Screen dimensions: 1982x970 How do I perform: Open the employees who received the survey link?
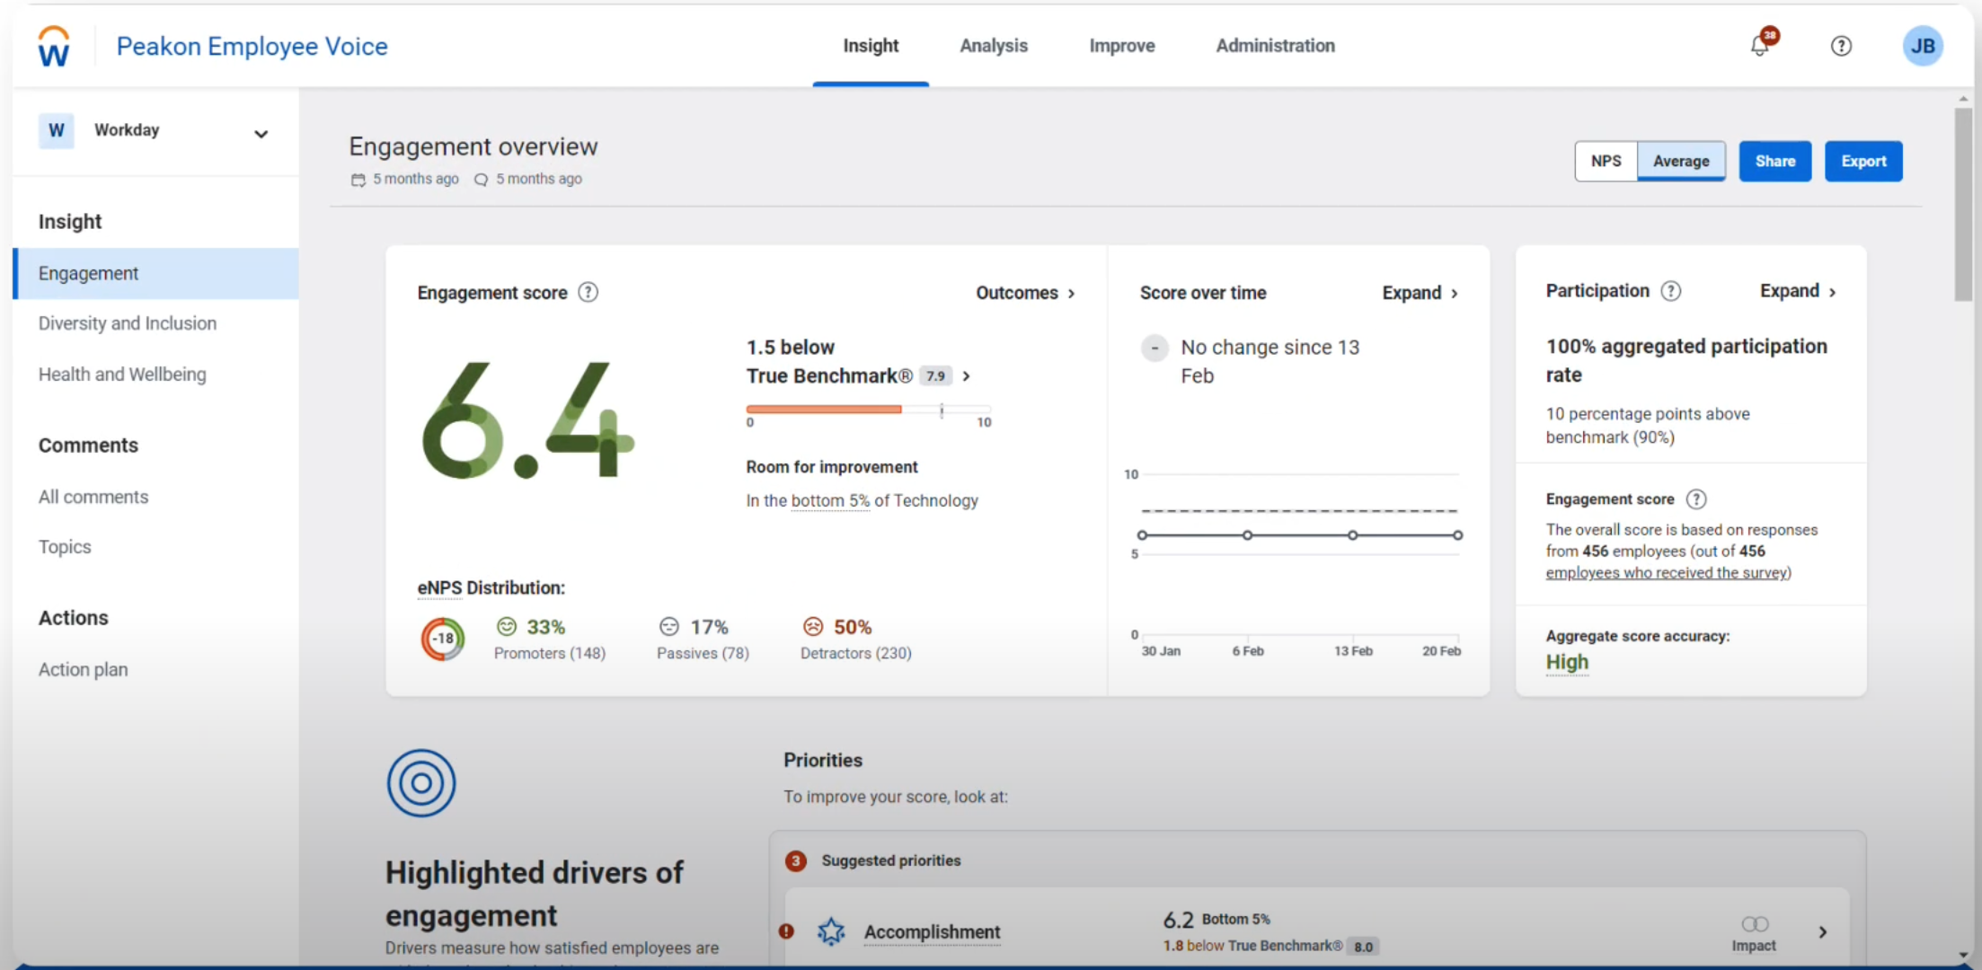coord(1668,572)
